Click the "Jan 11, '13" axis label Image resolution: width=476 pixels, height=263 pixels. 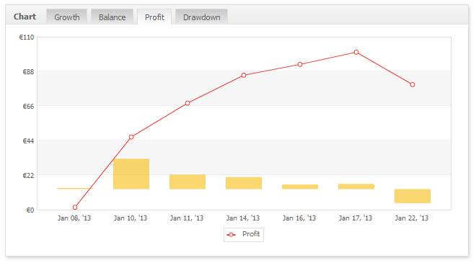[187, 218]
